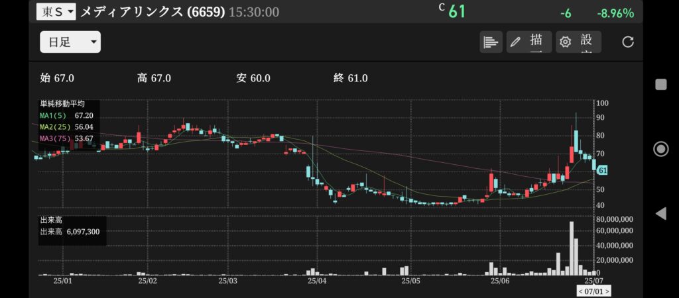
Task: Tap the Android home circle button
Action: pos(661,149)
